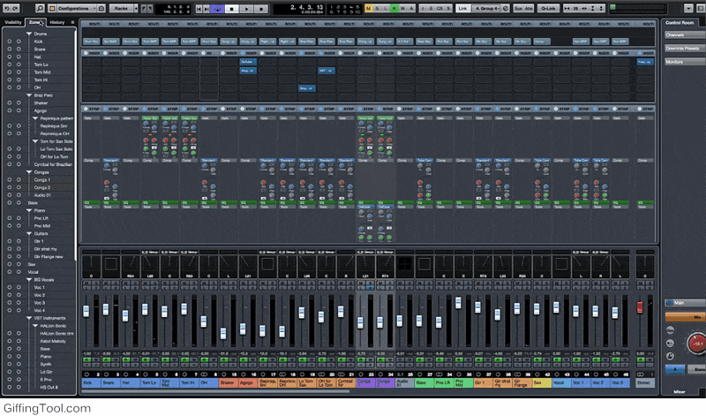Screen dimensions: 706x416
Task: Switch to the Zones tab
Action: click(34, 22)
